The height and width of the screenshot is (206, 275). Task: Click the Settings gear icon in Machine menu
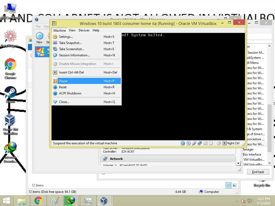55,37
